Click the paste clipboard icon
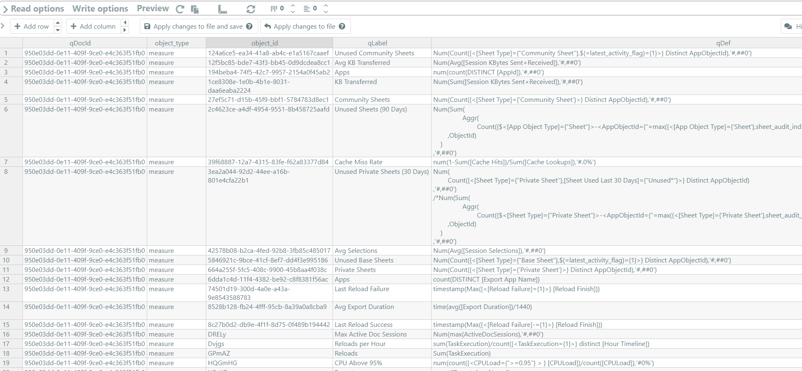 [195, 9]
